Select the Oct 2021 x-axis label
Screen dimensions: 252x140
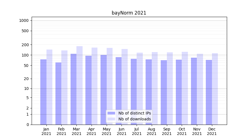click(x=182, y=131)
